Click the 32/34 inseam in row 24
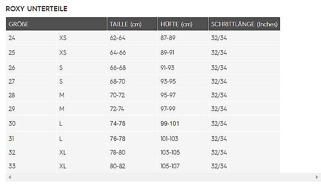The height and width of the screenshot is (186, 321). point(219,38)
